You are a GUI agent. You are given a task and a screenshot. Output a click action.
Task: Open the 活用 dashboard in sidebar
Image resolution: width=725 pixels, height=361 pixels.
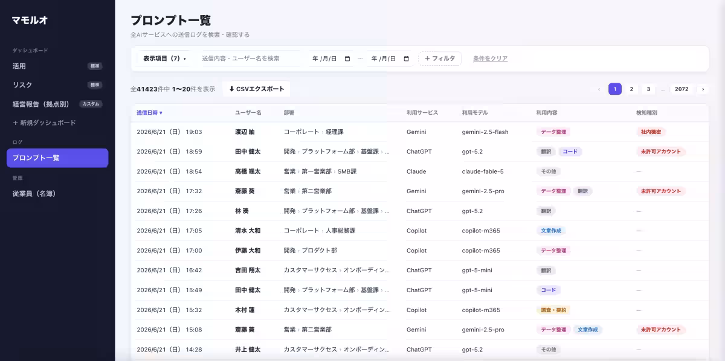57,66
